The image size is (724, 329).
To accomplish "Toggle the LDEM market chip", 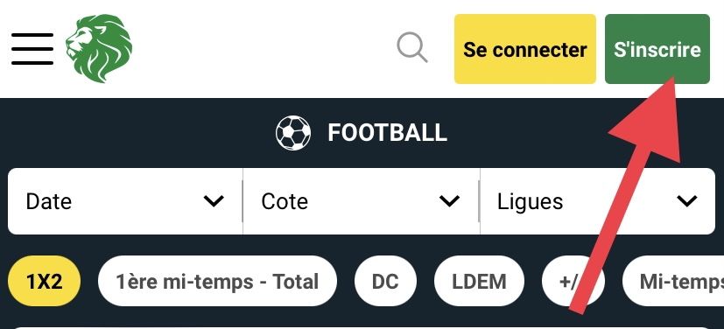I will (479, 281).
